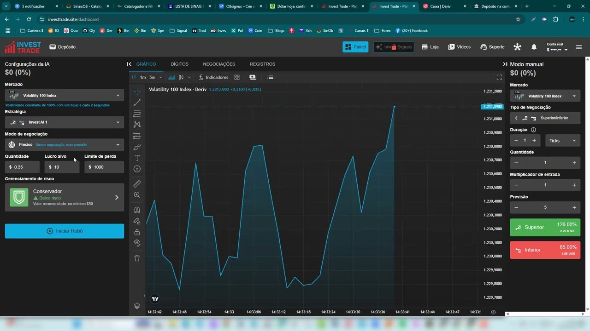Open the hamburger main menu
This screenshot has height=331, width=590.
579,47
